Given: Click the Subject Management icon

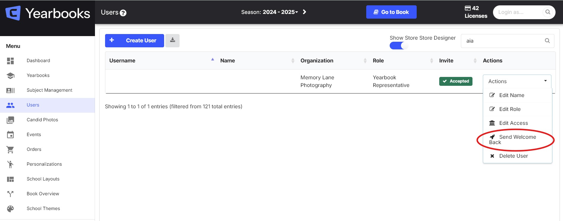Looking at the screenshot, I should point(10,90).
